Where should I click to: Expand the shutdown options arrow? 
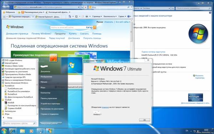pos(60,123)
